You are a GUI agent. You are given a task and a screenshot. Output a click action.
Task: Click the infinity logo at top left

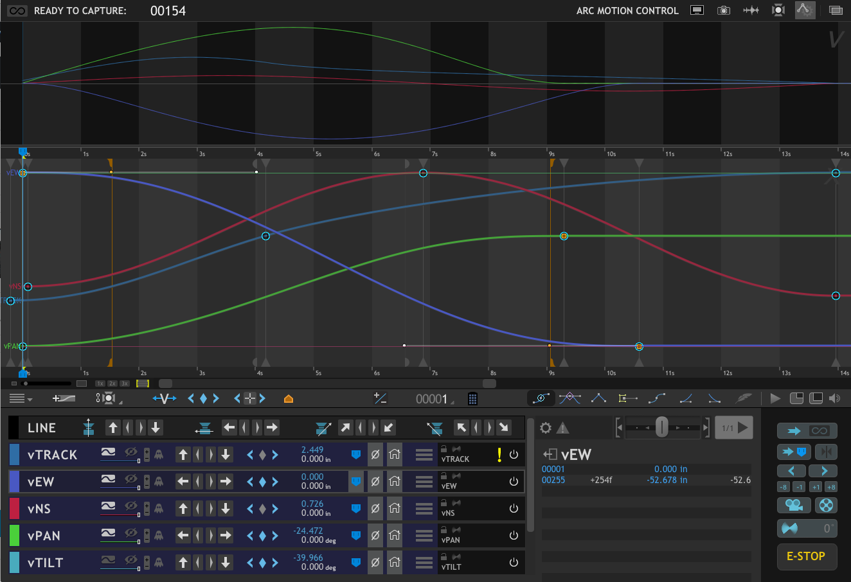[17, 11]
